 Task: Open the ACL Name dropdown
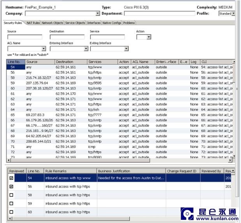(44, 49)
